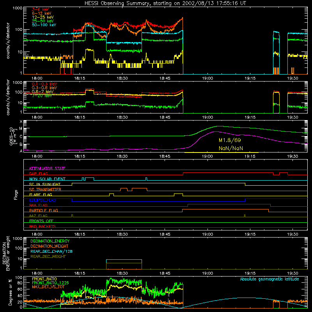Select the GAP_FLAG label
Image resolution: width=312 pixels, height=312 pixels.
click(38, 174)
